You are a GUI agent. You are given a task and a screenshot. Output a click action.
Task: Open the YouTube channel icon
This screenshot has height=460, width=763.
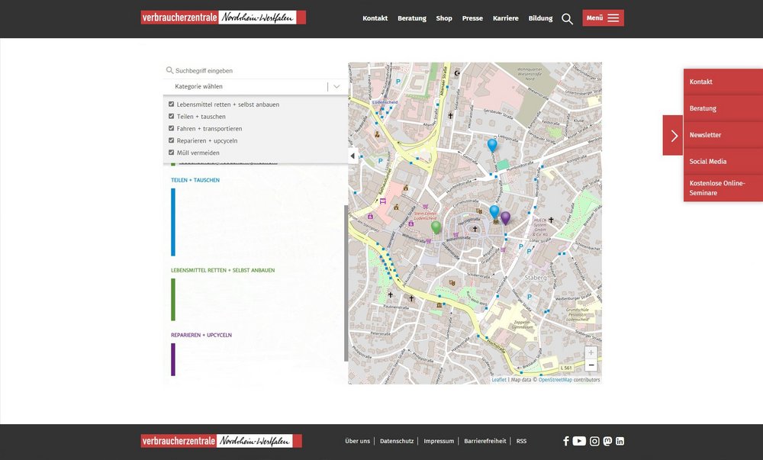pyautogui.click(x=579, y=440)
